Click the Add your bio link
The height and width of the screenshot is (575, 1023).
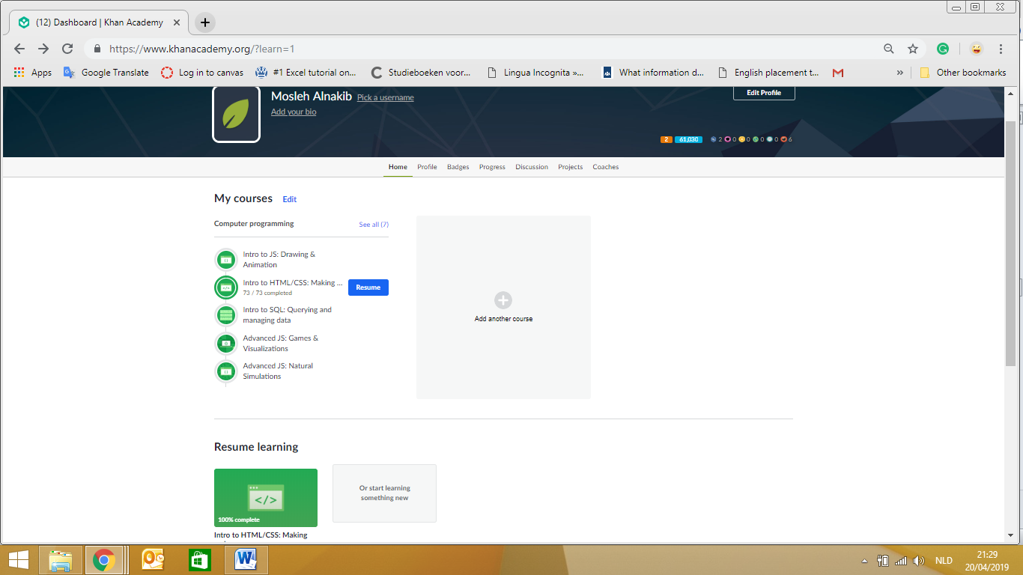pos(294,112)
